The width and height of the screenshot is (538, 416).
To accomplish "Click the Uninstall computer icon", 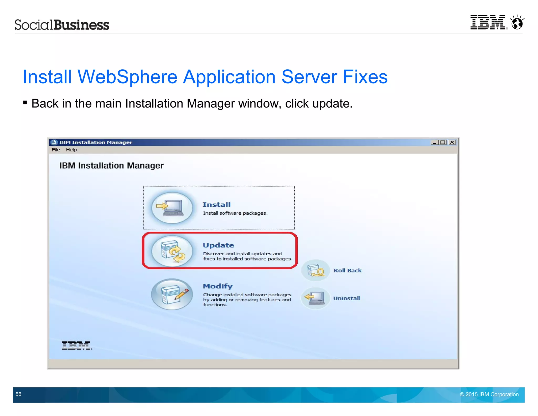I will coord(315,298).
